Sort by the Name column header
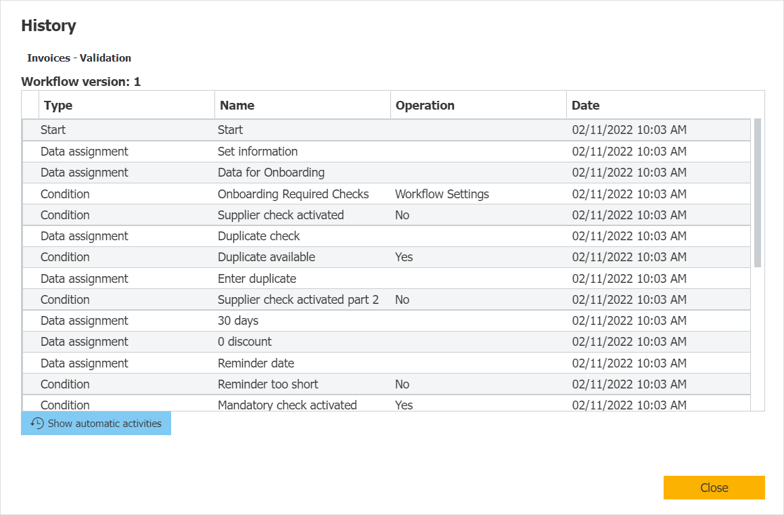 (x=237, y=105)
